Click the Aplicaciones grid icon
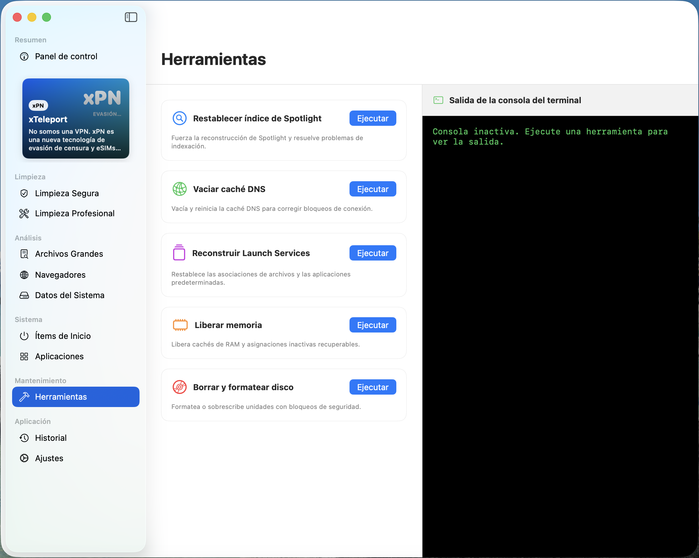 (24, 356)
